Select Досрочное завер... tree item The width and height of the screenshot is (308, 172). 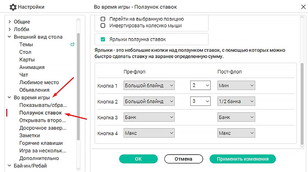[x=43, y=128]
